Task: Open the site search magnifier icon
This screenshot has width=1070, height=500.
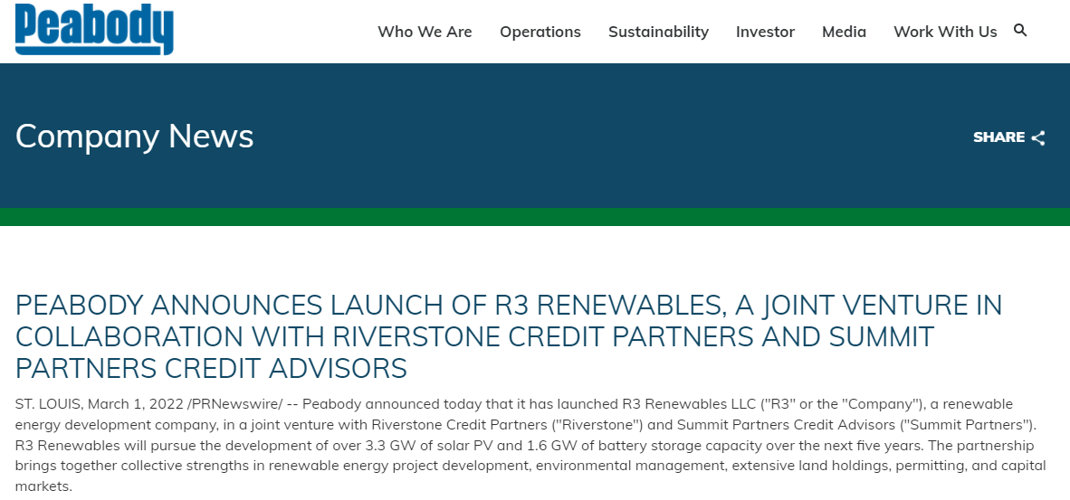Action: click(x=1020, y=30)
